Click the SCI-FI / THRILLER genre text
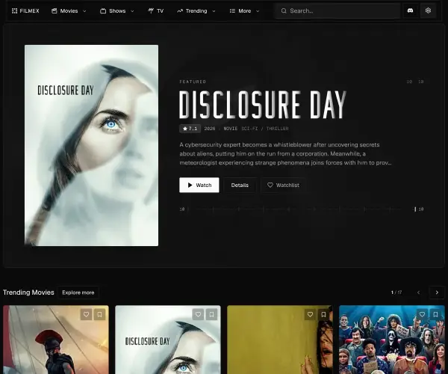Screen dimensions: 448x374 pos(265,129)
